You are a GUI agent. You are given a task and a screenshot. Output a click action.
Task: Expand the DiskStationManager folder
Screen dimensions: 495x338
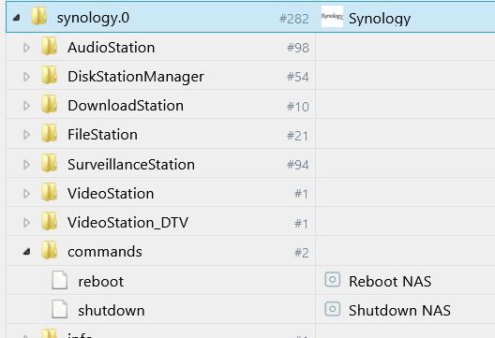[x=27, y=77]
